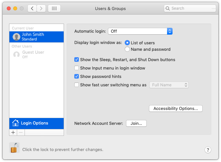Click the John Smith user avatar
Viewport: 221px width, 162px height.
click(16, 37)
